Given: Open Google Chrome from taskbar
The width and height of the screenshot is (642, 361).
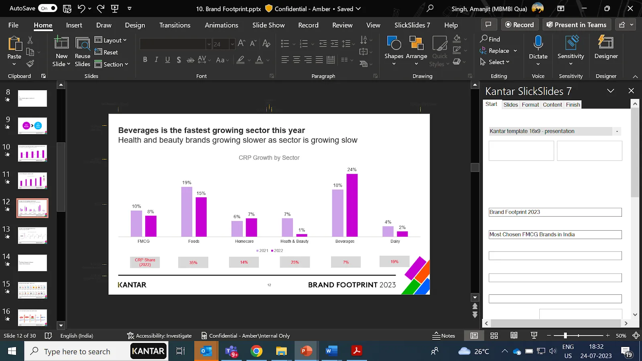Looking at the screenshot, I should tap(256, 351).
